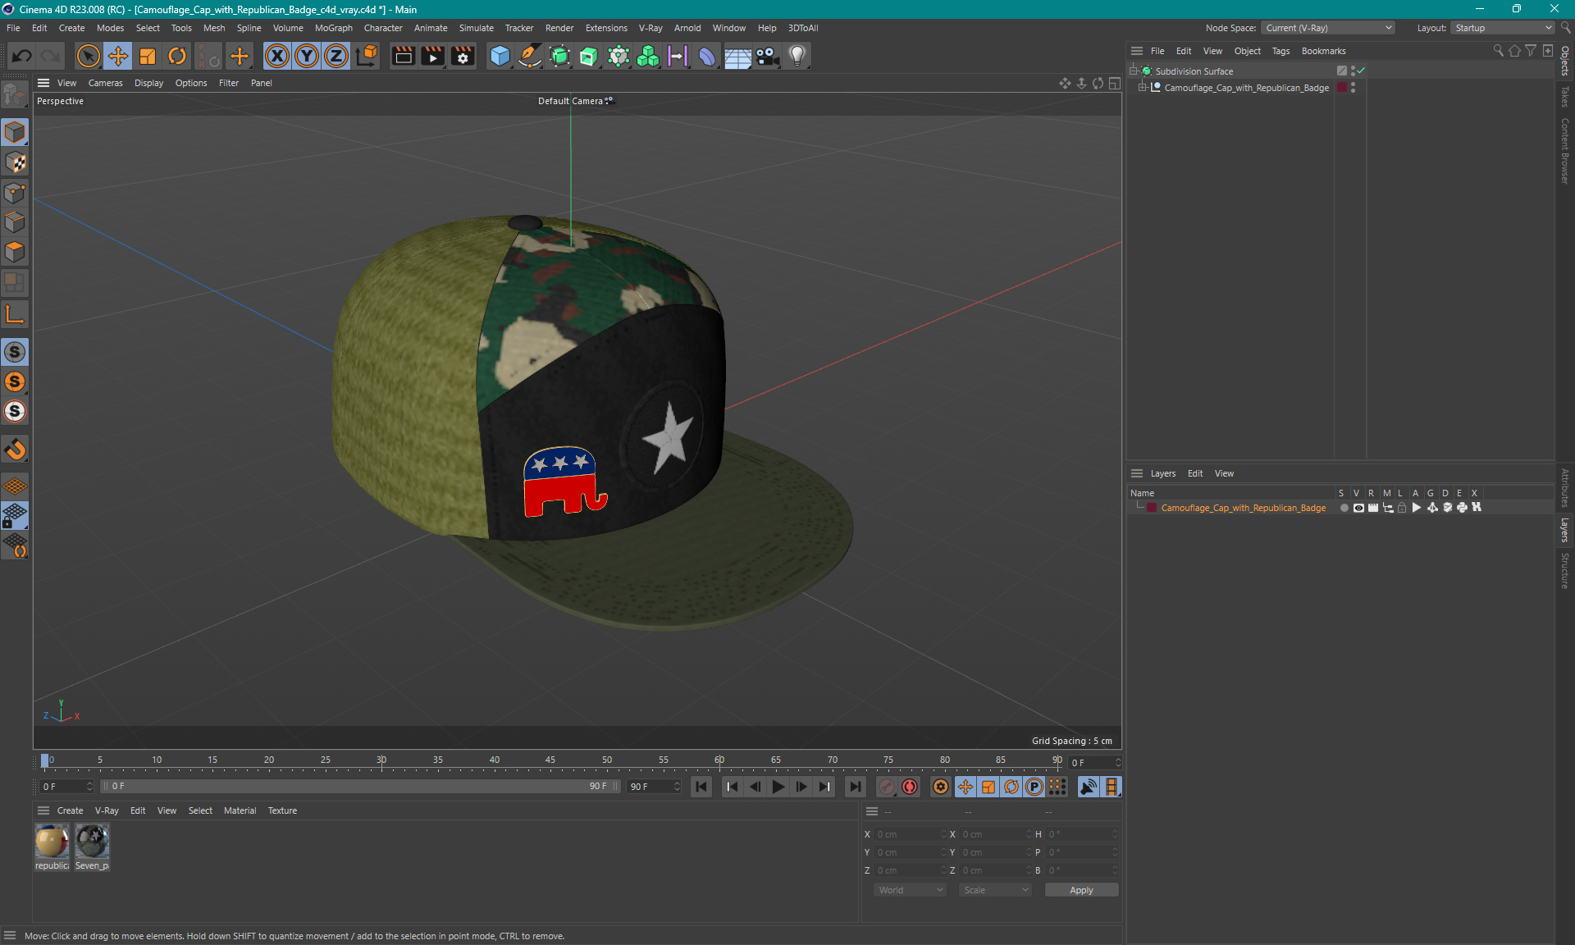Viewport: 1575px width, 945px height.
Task: Toggle Subdivision Surface visibility dots
Action: coord(1353,71)
